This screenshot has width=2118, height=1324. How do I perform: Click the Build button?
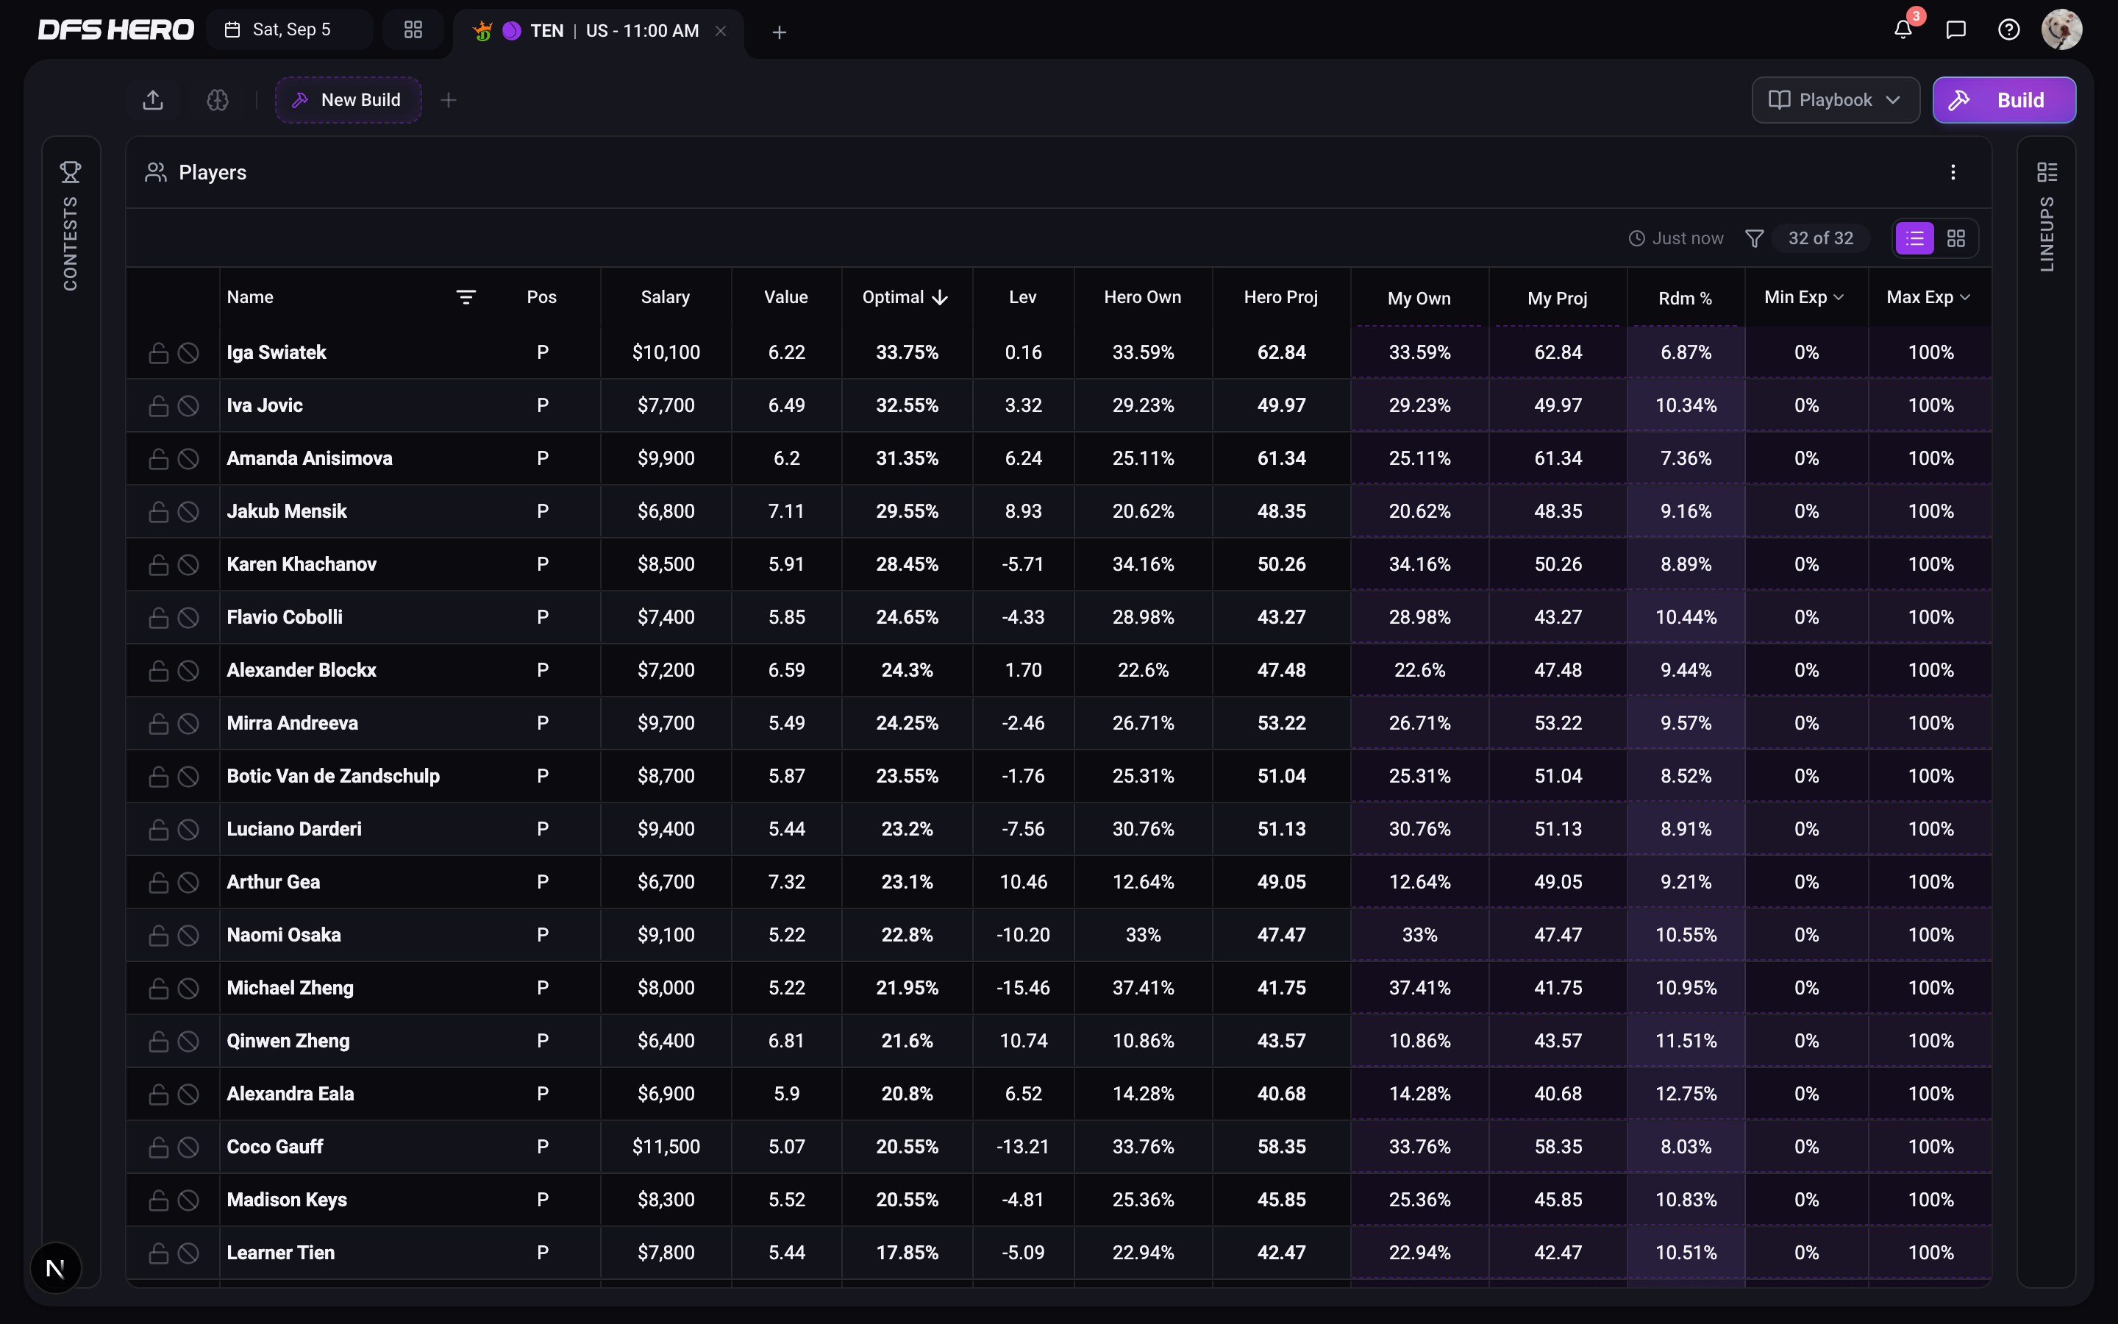tap(2003, 100)
